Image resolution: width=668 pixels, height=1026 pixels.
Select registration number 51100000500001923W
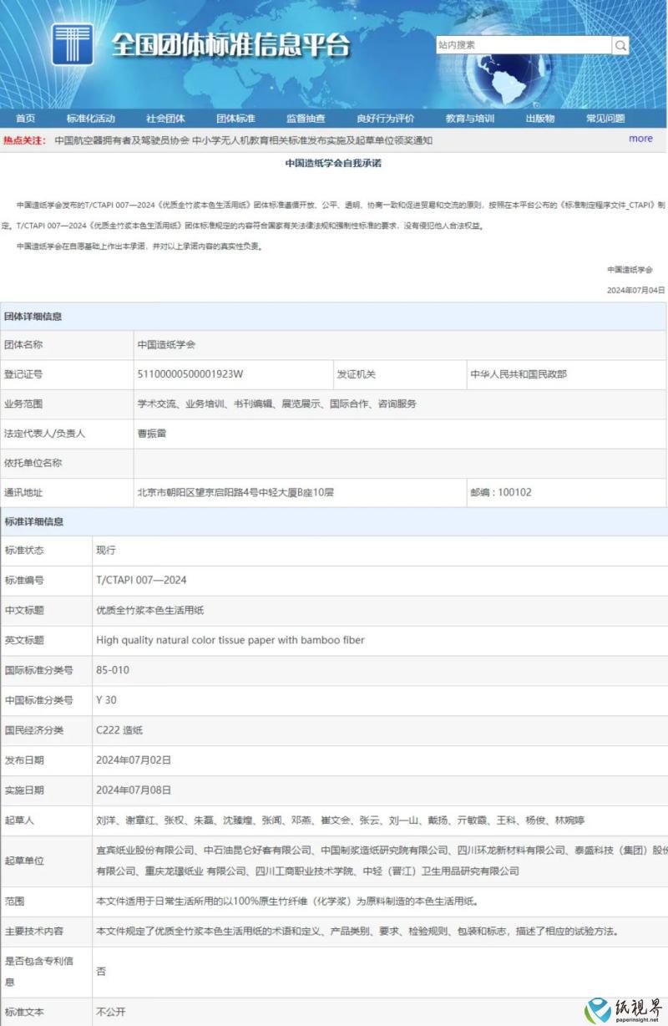pyautogui.click(x=190, y=373)
